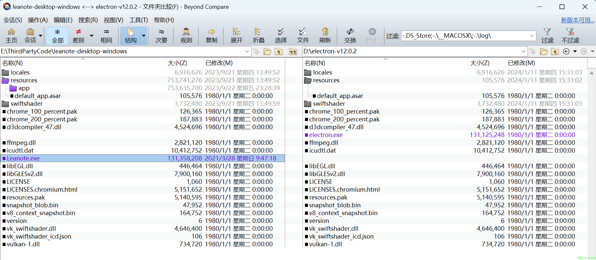Screen dimensions: 596x260
Task: Toggle 全部 show all display filter
Action: [x=57, y=36]
